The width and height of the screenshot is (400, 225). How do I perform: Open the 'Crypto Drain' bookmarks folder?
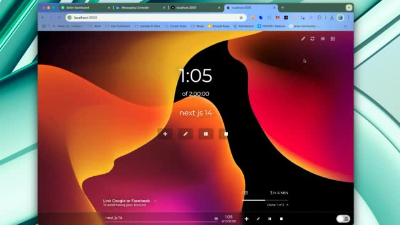[x=176, y=26]
